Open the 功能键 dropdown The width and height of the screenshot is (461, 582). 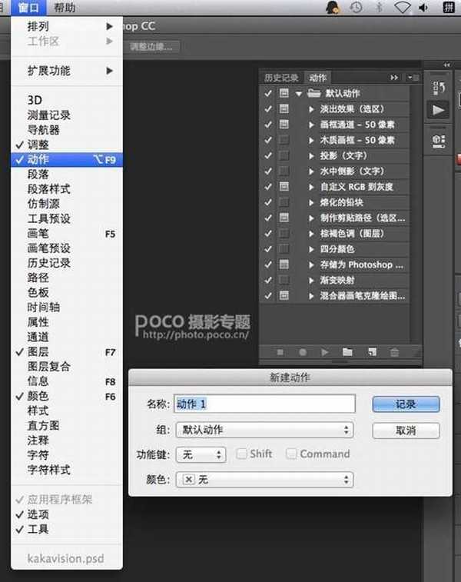(x=200, y=454)
